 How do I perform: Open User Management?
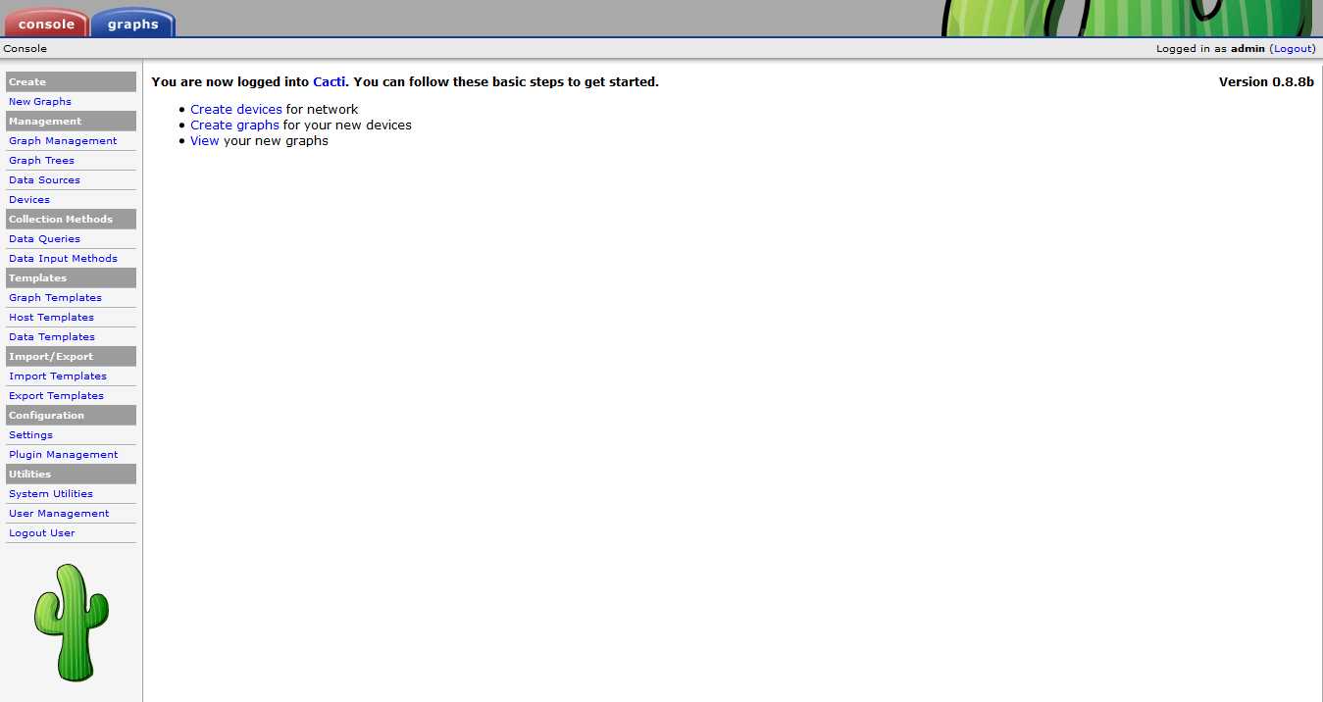(x=59, y=514)
